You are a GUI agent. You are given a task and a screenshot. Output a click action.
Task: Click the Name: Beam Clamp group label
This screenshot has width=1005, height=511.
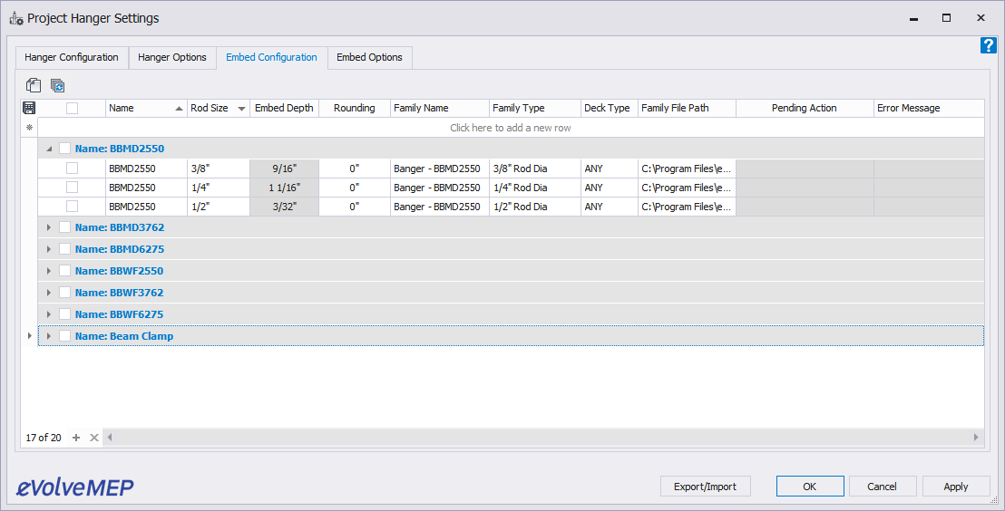(124, 336)
